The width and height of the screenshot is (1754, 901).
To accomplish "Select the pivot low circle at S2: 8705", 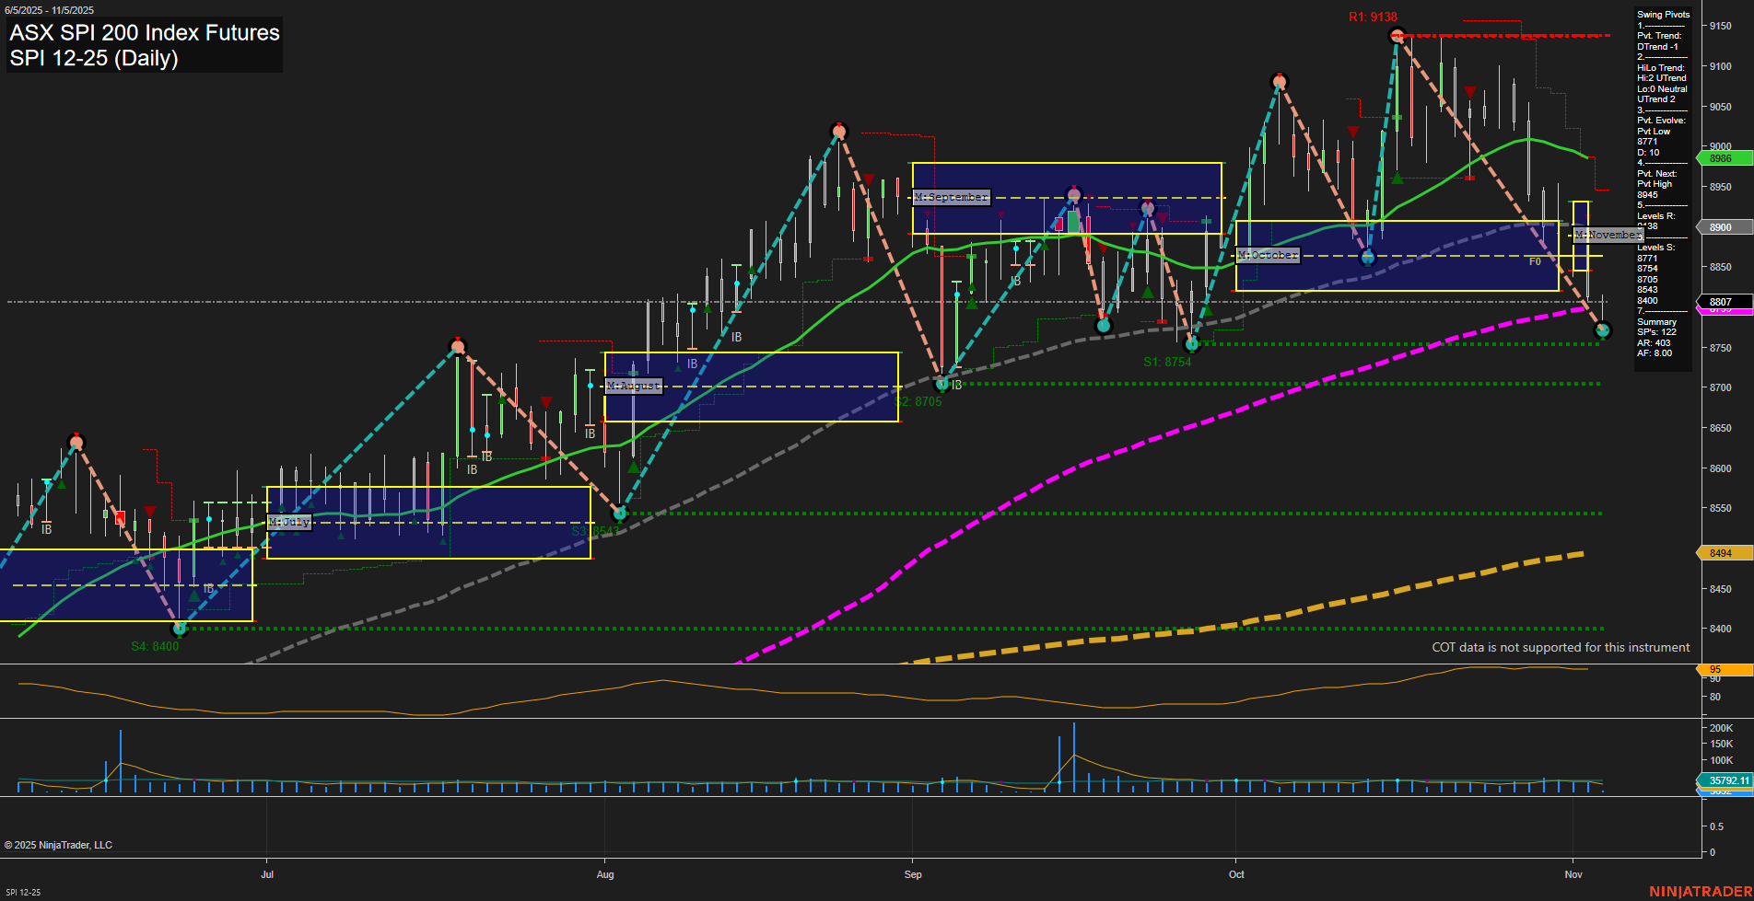I will point(941,384).
